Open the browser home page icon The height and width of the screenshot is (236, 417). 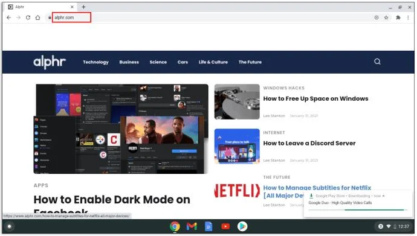(x=37, y=18)
